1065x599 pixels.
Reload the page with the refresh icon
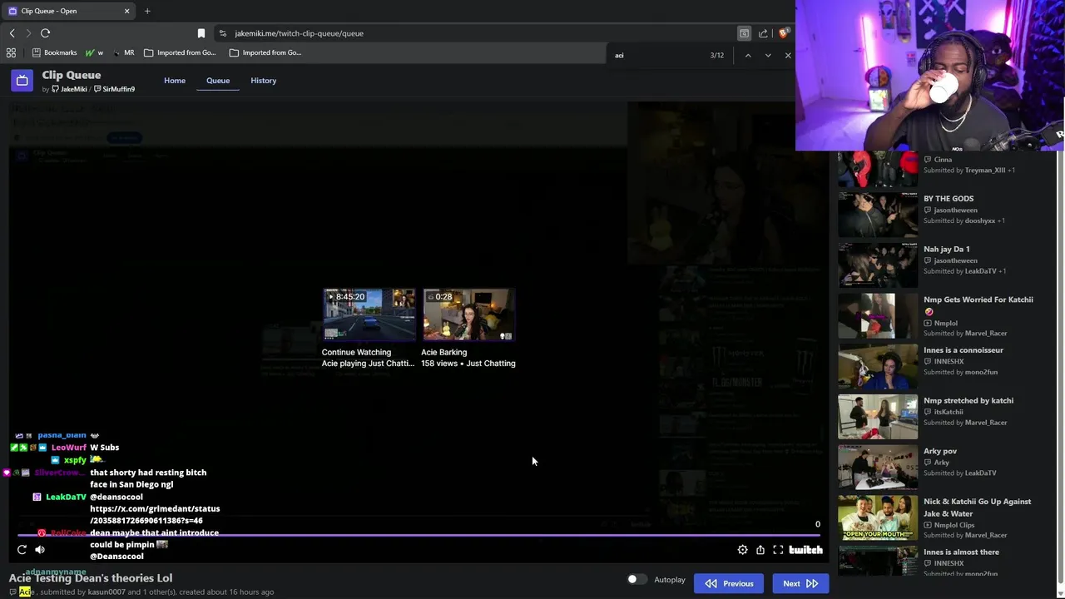coord(45,33)
